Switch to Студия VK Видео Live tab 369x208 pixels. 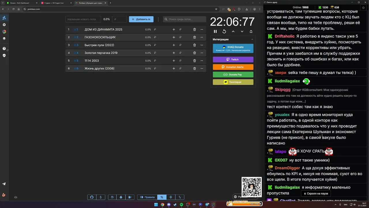pyautogui.click(x=56, y=3)
